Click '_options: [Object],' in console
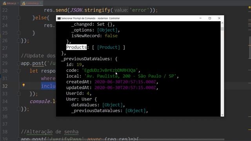 pos(95,30)
